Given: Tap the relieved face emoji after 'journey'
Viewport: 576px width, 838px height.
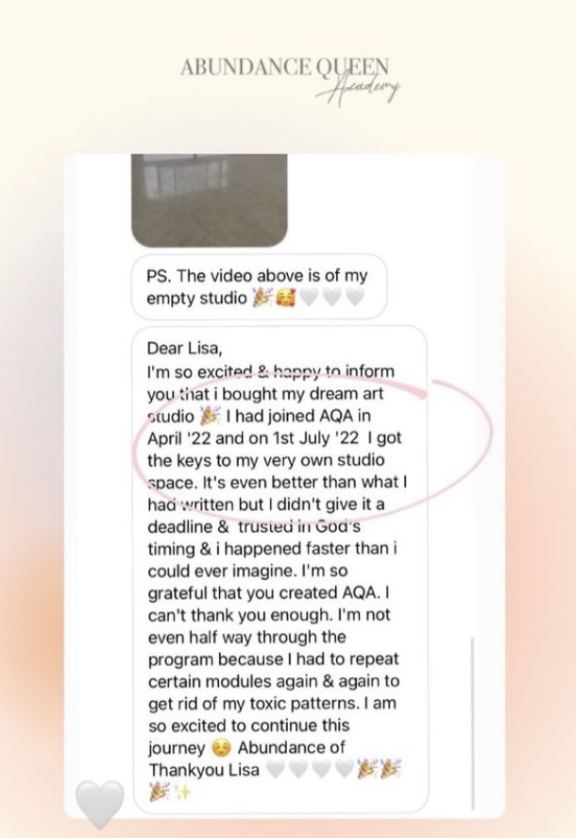Looking at the screenshot, I should [x=221, y=748].
